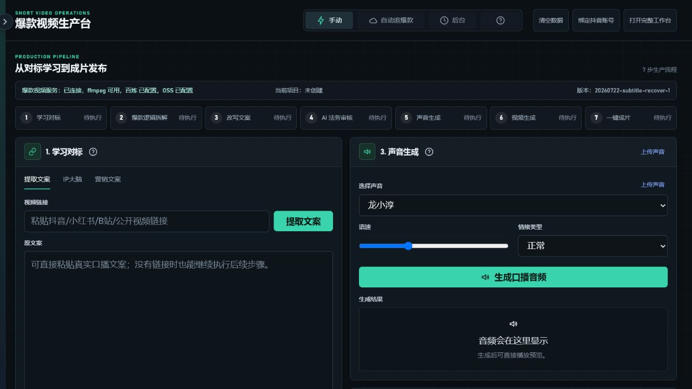Click 打开完整工作台 button
This screenshot has width=692, height=389.
point(650,21)
